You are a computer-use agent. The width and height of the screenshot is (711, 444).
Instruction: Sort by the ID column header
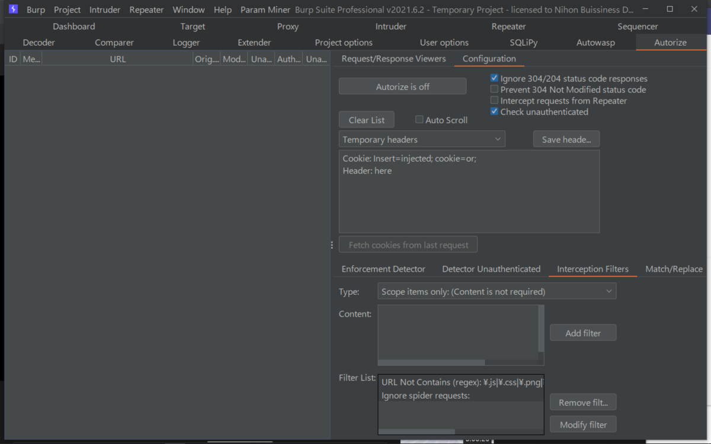(x=13, y=59)
